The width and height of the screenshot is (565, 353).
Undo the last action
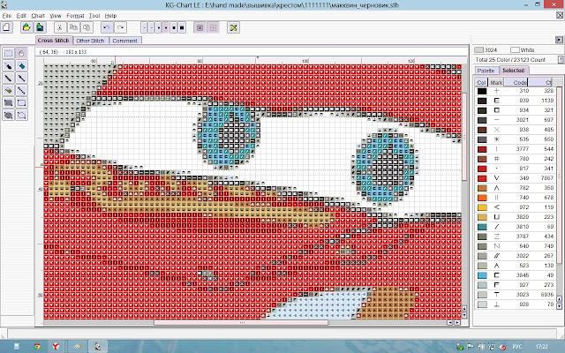tap(107, 27)
